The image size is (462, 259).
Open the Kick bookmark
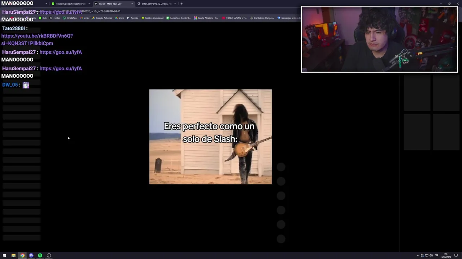[43, 18]
